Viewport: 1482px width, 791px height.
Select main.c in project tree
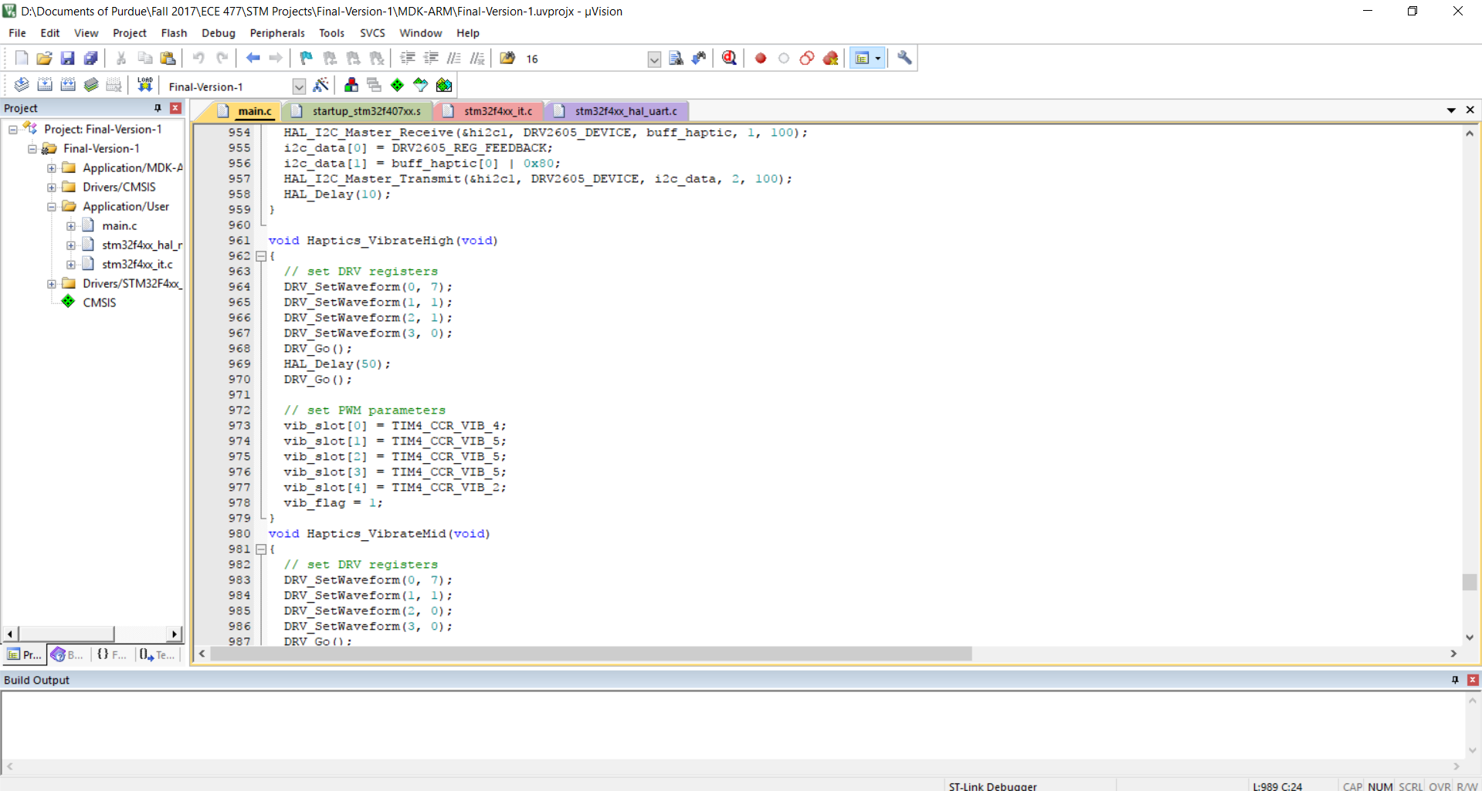coord(119,225)
